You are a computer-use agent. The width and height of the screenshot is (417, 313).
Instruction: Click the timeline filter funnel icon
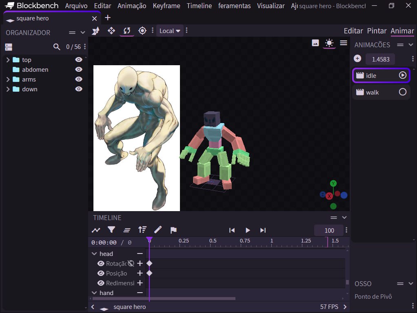pyautogui.click(x=111, y=230)
